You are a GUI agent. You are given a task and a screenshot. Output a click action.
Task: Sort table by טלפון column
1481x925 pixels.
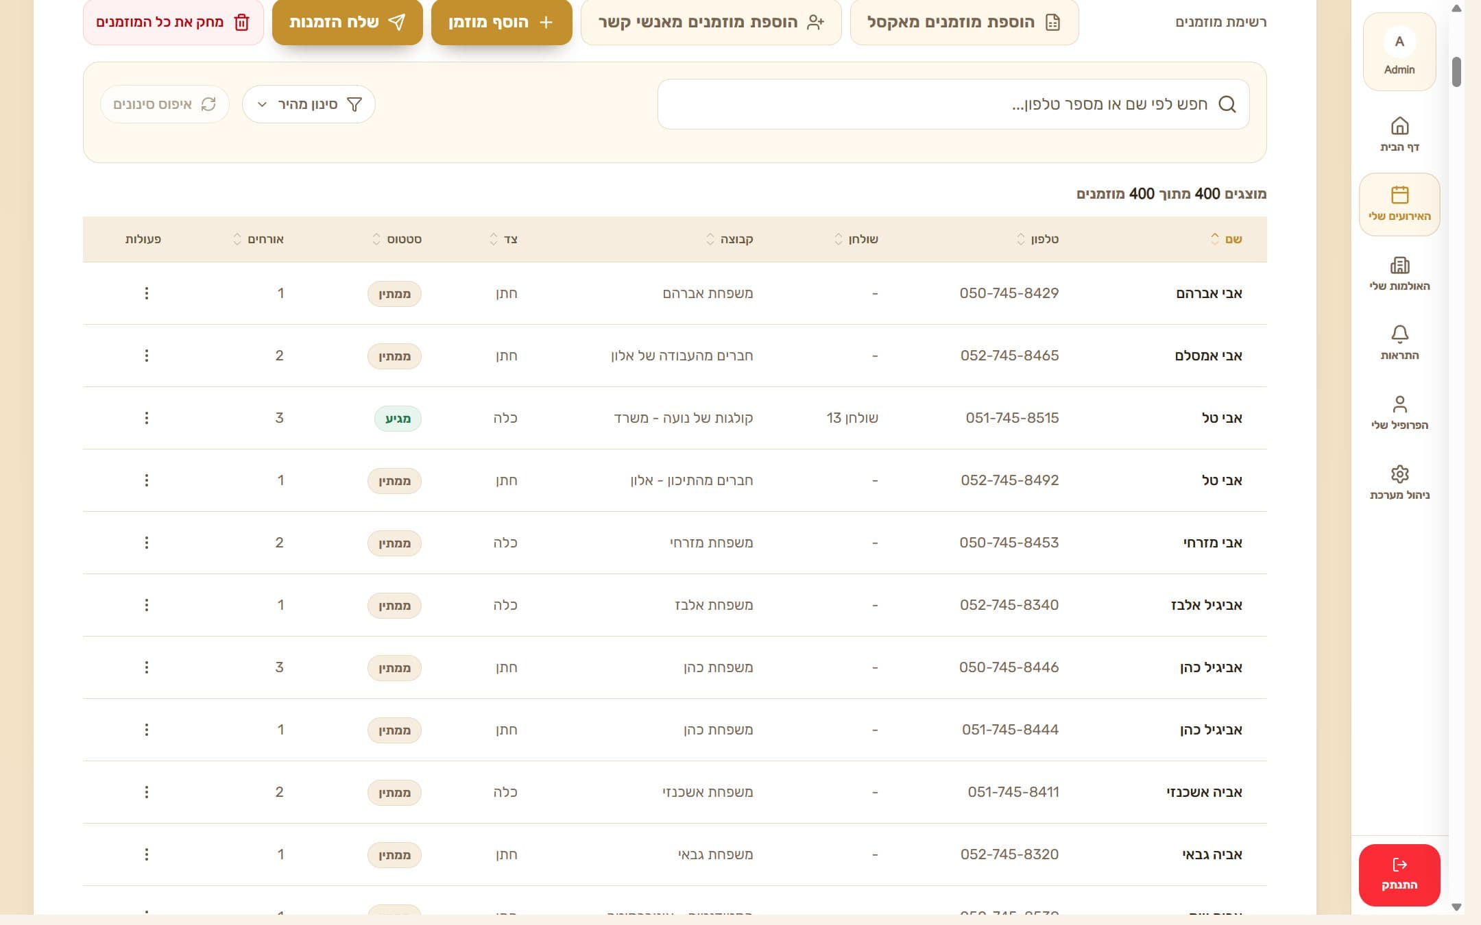[1037, 238]
